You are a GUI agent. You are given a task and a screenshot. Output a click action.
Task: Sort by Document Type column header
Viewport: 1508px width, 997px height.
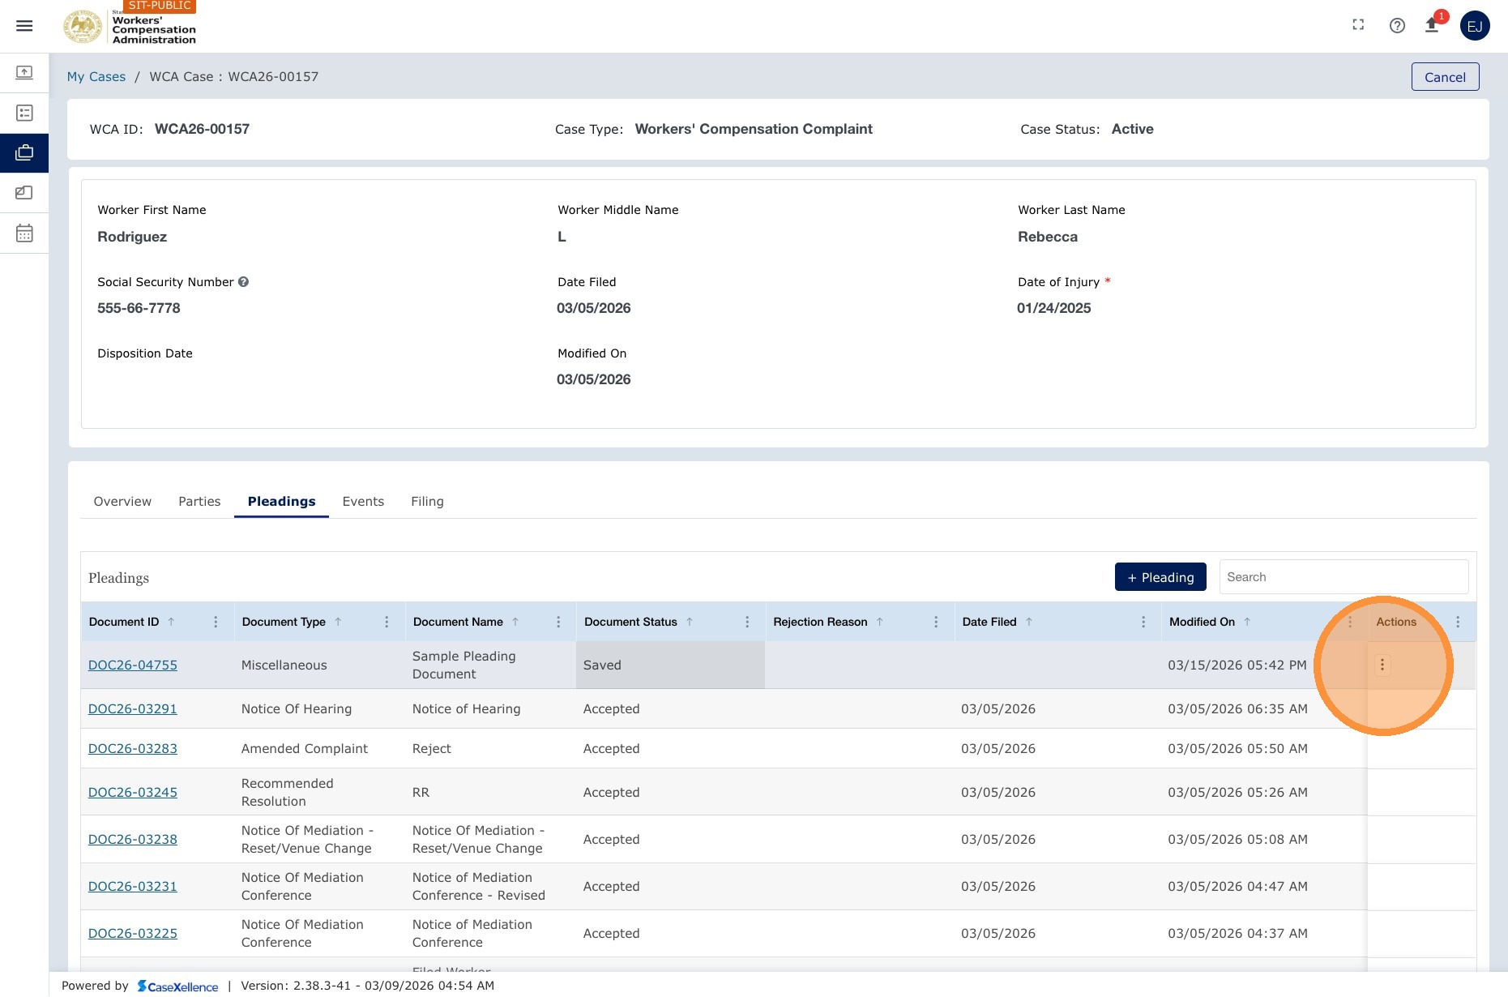tap(284, 622)
